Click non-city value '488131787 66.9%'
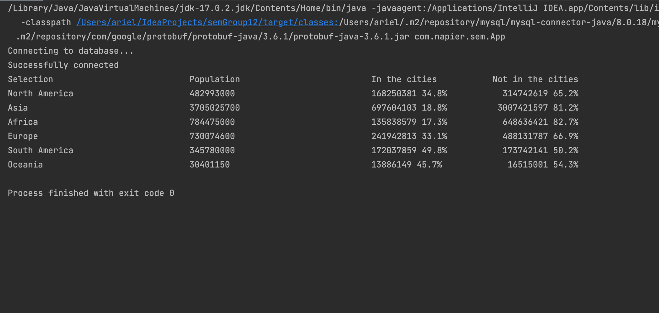This screenshot has height=313, width=659. pyautogui.click(x=540, y=136)
